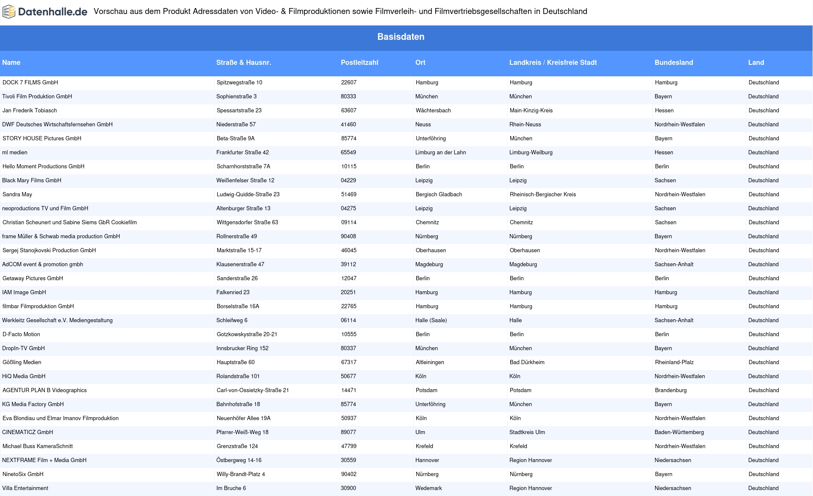The width and height of the screenshot is (813, 496).
Task: Click the Postleitzahl column header
Action: pyautogui.click(x=359, y=63)
